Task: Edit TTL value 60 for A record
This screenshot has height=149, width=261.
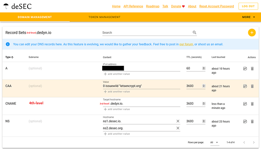Action: [x=194, y=68]
